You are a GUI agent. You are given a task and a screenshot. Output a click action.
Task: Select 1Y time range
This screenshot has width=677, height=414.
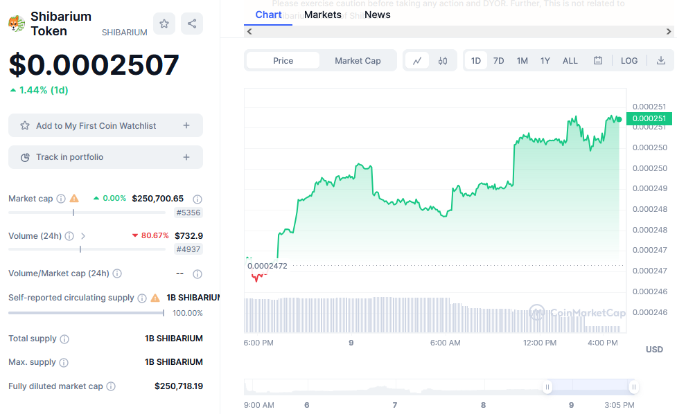545,61
